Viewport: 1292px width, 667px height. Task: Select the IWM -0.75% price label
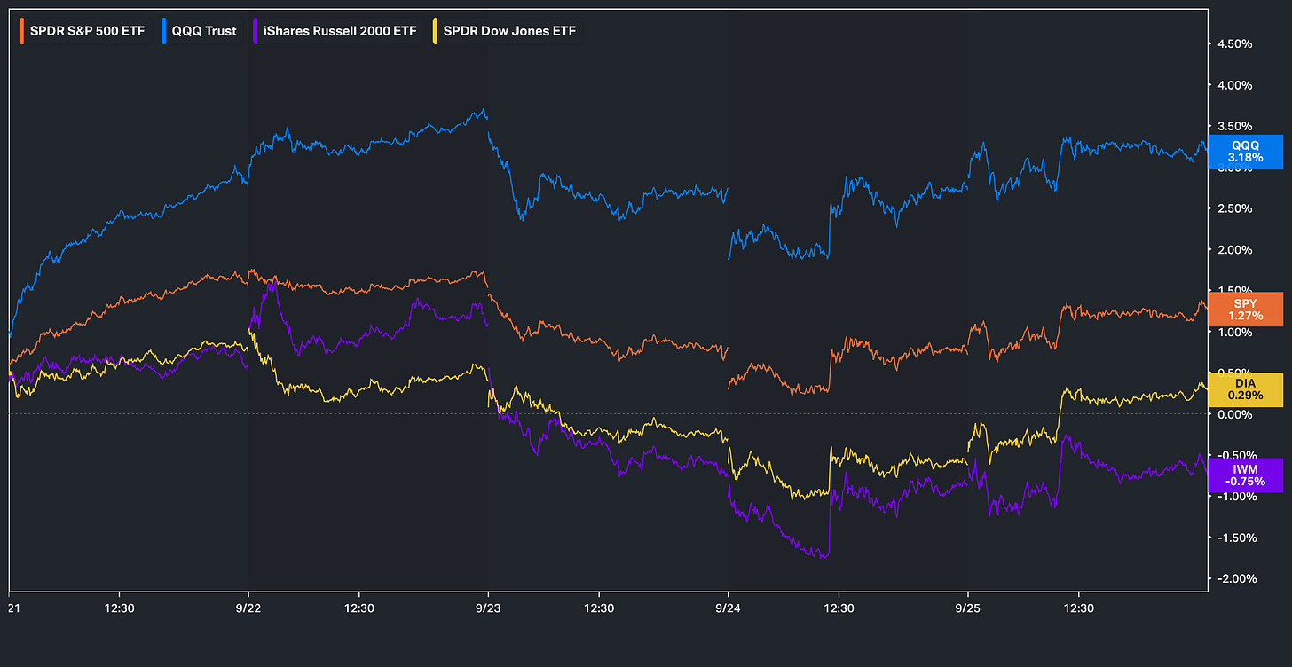tap(1246, 475)
